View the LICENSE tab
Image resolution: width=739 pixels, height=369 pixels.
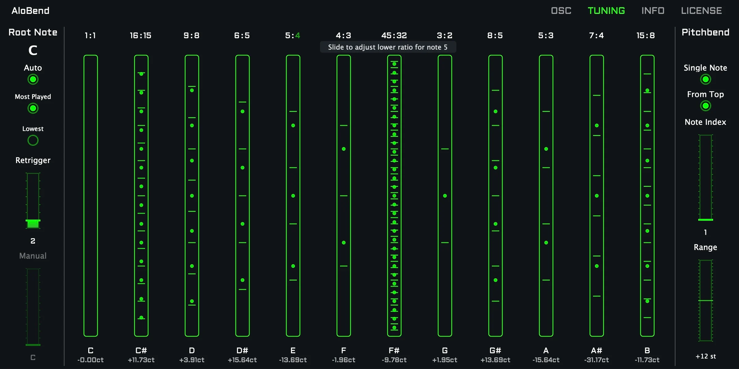(x=701, y=10)
